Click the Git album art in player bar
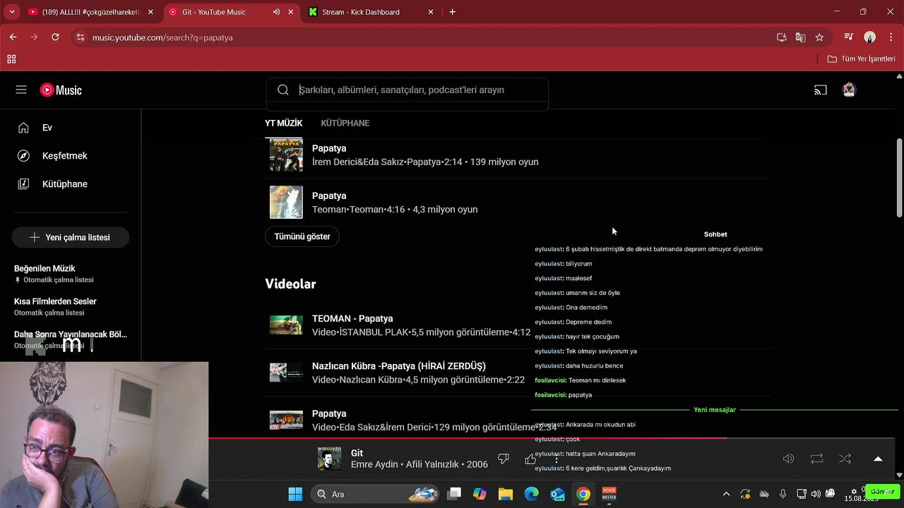904x508 pixels. click(329, 459)
